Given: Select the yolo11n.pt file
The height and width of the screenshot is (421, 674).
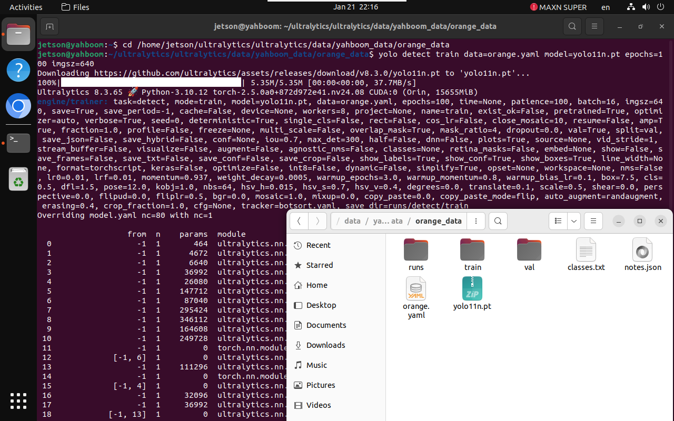Looking at the screenshot, I should 472,294.
